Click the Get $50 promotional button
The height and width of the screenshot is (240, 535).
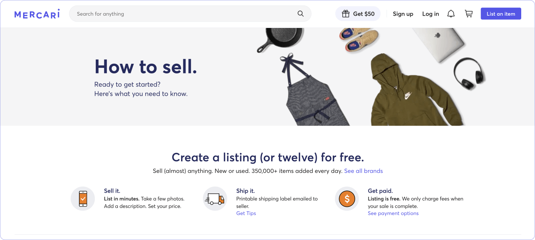pyautogui.click(x=358, y=13)
